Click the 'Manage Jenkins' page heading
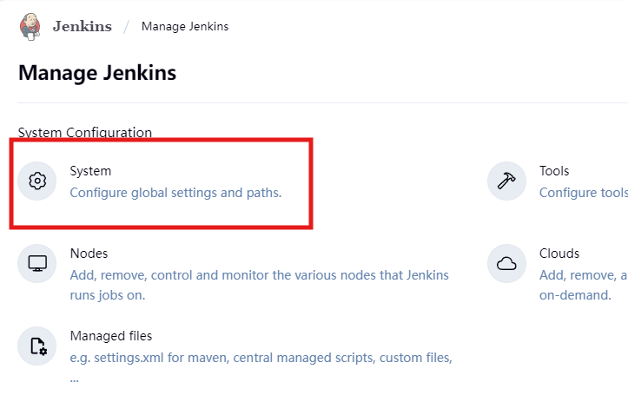This screenshot has width=628, height=402. click(97, 73)
